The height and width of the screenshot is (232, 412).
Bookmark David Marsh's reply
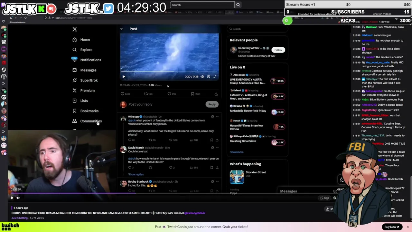(211, 168)
